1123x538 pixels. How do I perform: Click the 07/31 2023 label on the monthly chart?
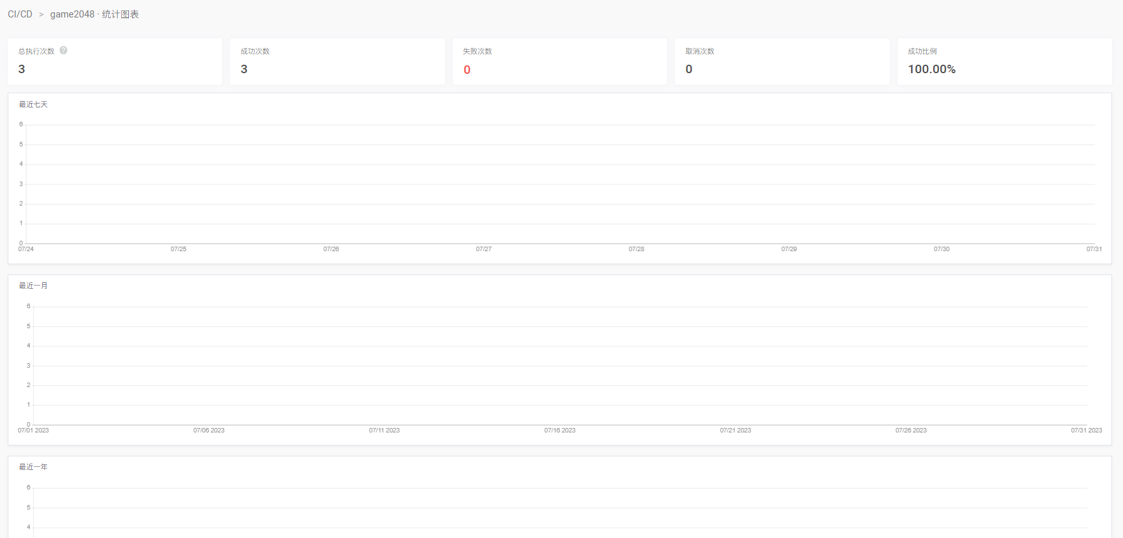[x=1086, y=431]
